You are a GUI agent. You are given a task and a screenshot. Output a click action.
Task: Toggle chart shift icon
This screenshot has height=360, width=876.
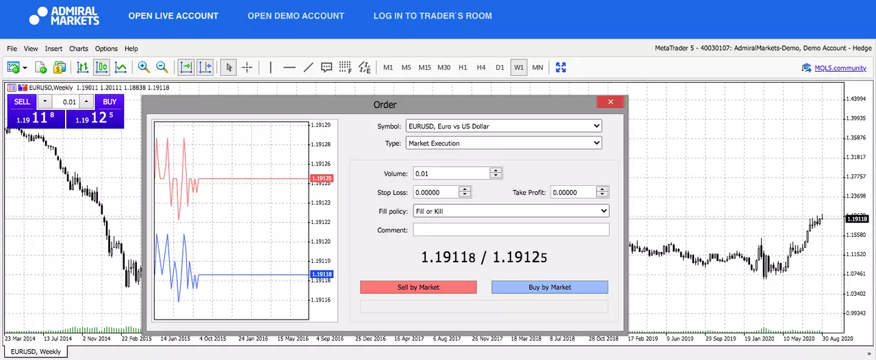pyautogui.click(x=205, y=67)
